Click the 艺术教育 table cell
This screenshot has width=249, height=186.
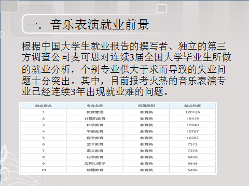95,144
